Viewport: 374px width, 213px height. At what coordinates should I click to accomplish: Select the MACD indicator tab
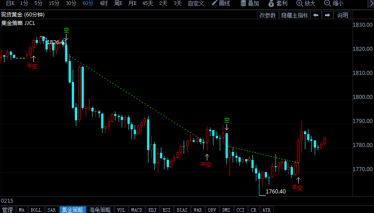(x=137, y=210)
